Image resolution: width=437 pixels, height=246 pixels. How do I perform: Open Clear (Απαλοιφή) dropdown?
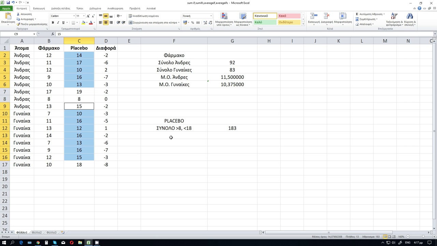point(364,24)
